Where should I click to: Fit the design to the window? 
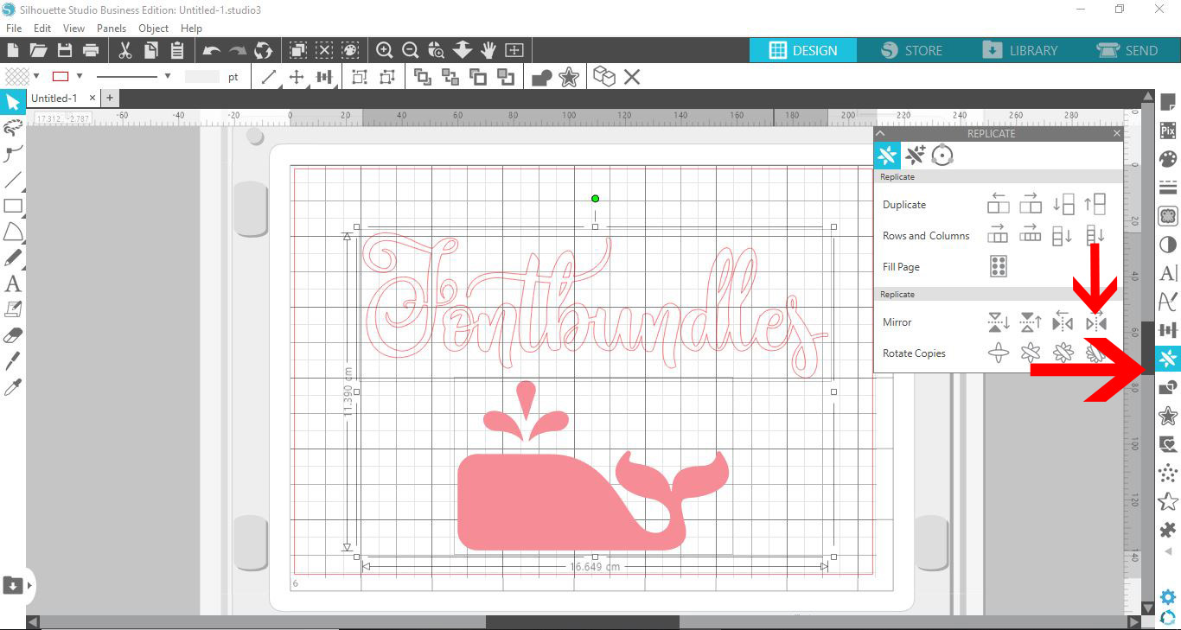click(514, 50)
